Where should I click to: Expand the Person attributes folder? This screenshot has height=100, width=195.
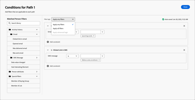(37, 72)
